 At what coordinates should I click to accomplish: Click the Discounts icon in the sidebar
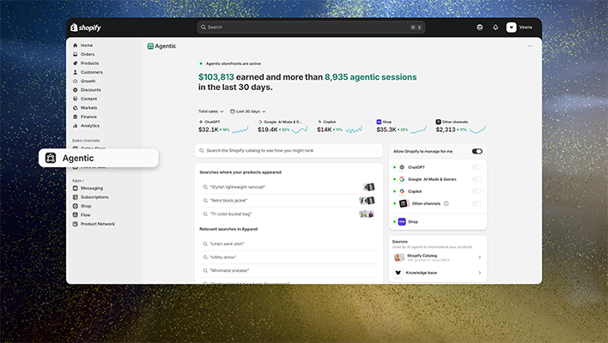click(x=76, y=90)
